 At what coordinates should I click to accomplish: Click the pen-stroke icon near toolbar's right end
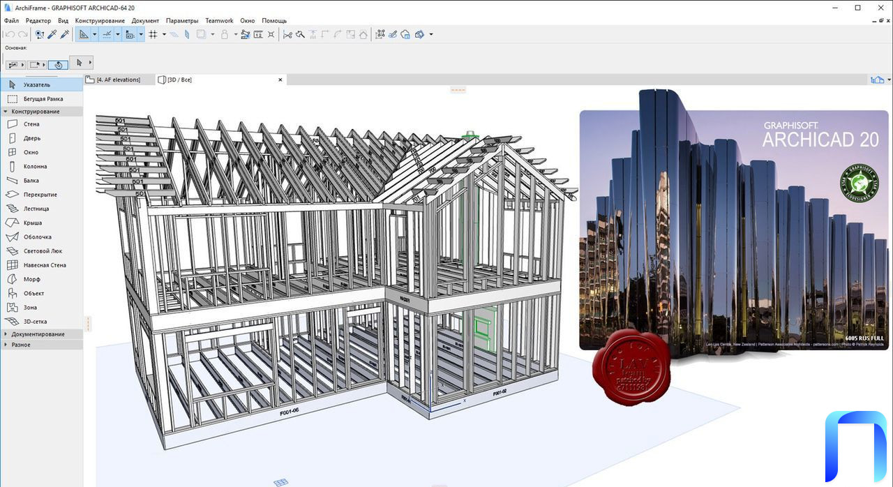tap(393, 34)
